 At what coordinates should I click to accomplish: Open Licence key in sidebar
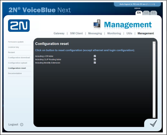click(x=14, y=47)
